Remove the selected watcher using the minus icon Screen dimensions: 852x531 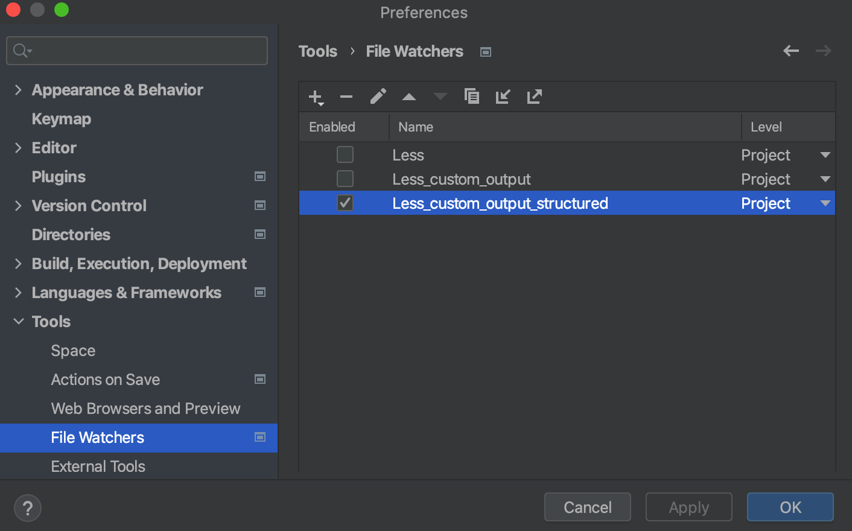tap(346, 97)
